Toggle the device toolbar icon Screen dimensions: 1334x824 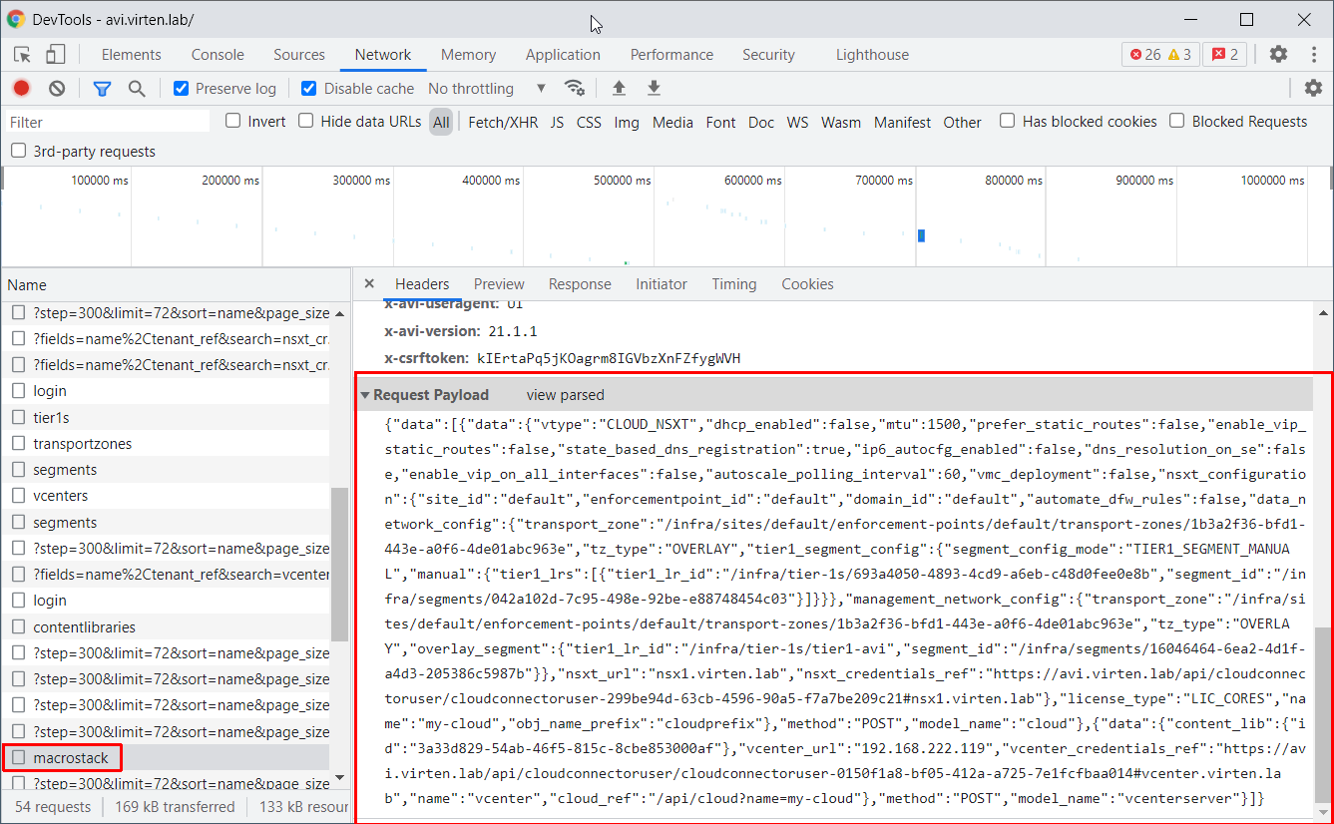click(x=55, y=55)
